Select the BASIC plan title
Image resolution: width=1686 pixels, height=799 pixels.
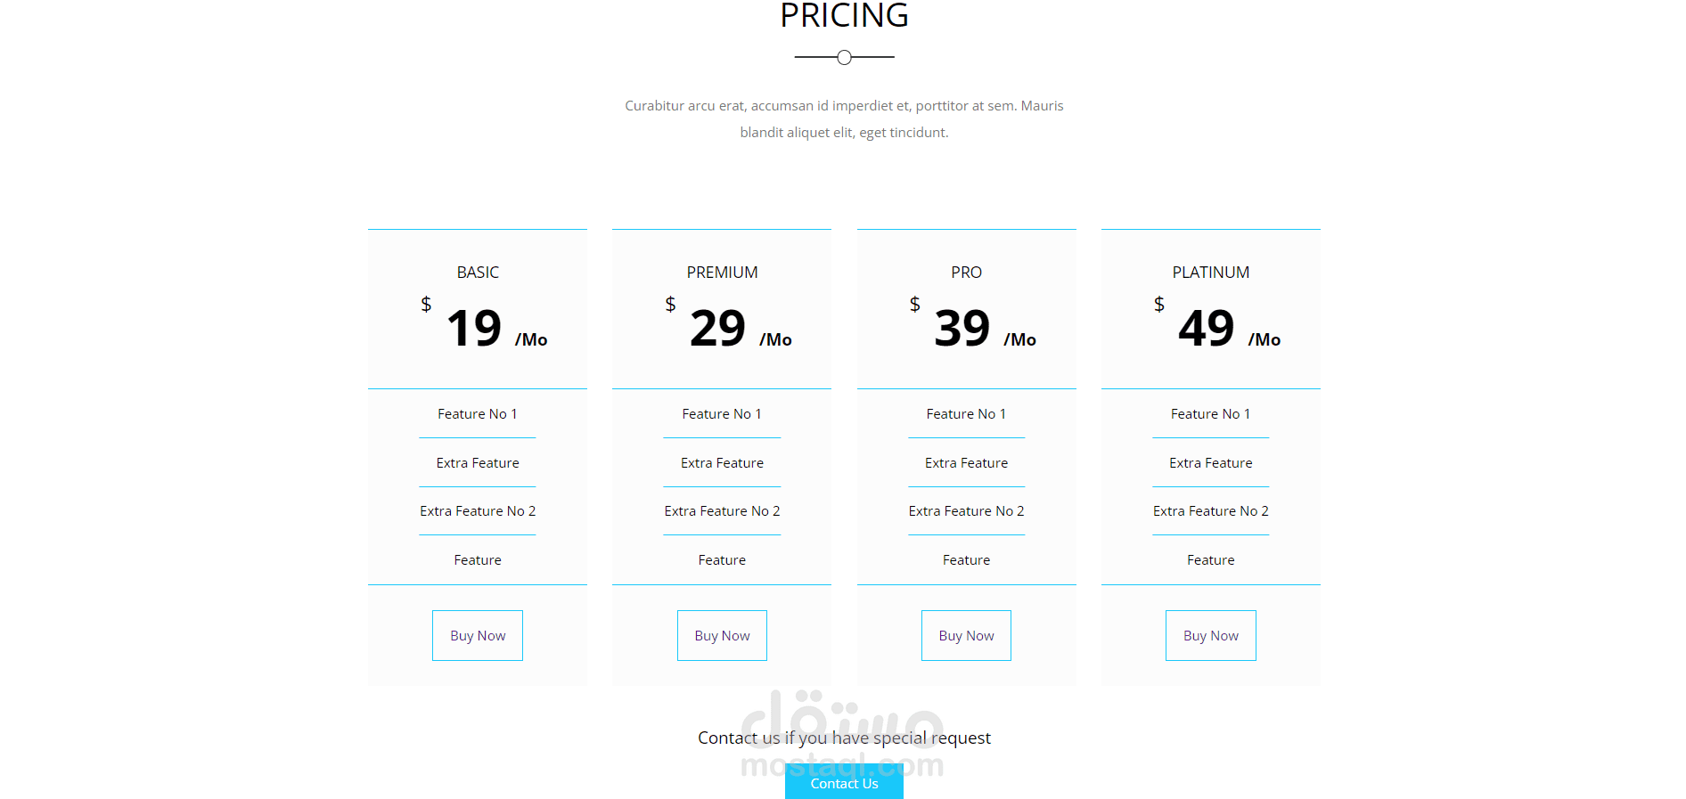[x=478, y=273]
